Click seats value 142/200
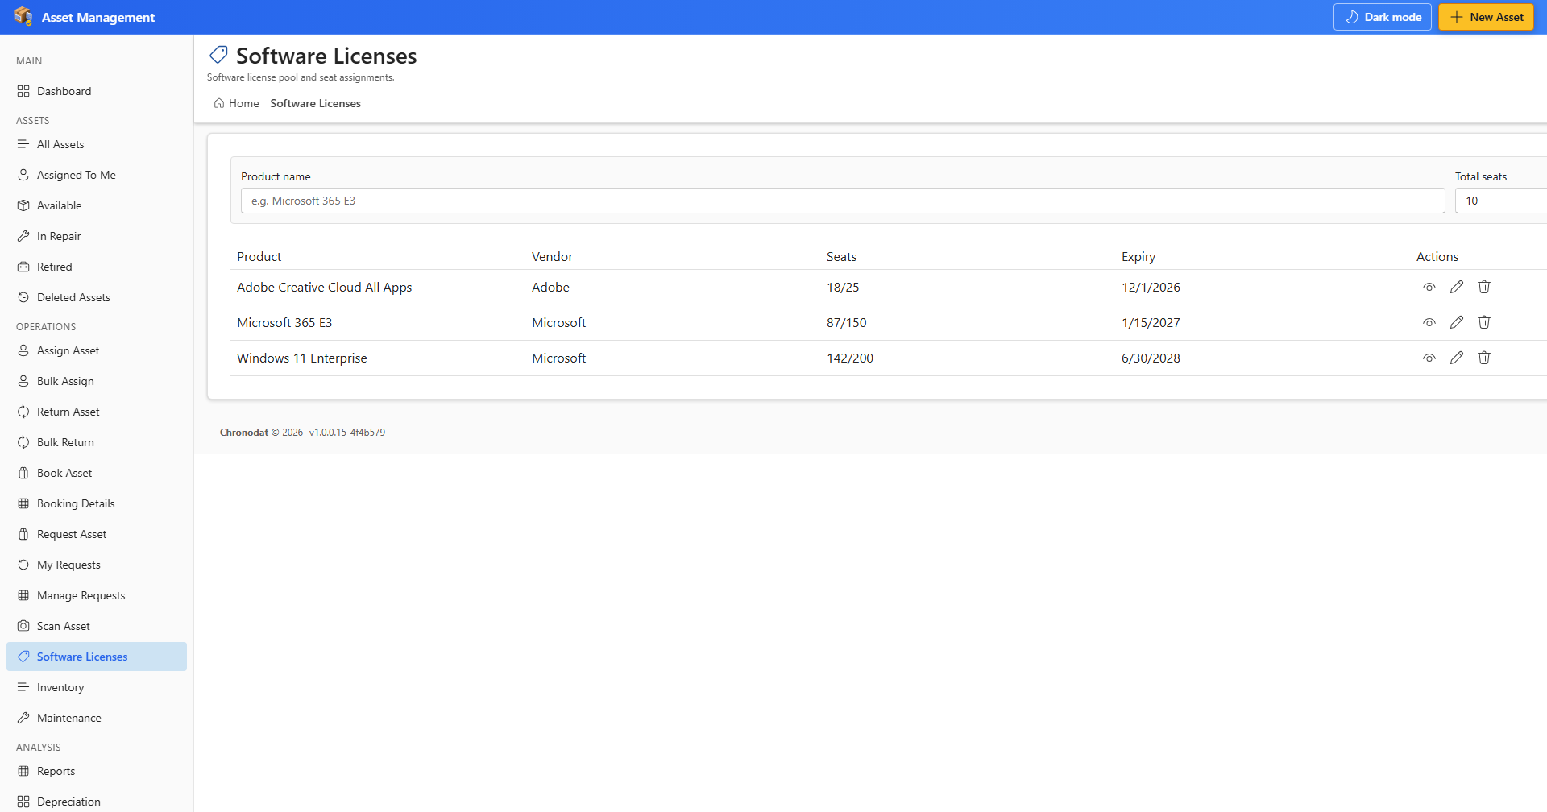The width and height of the screenshot is (1547, 812). (850, 358)
